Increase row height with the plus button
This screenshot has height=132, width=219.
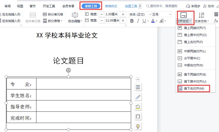(123, 14)
